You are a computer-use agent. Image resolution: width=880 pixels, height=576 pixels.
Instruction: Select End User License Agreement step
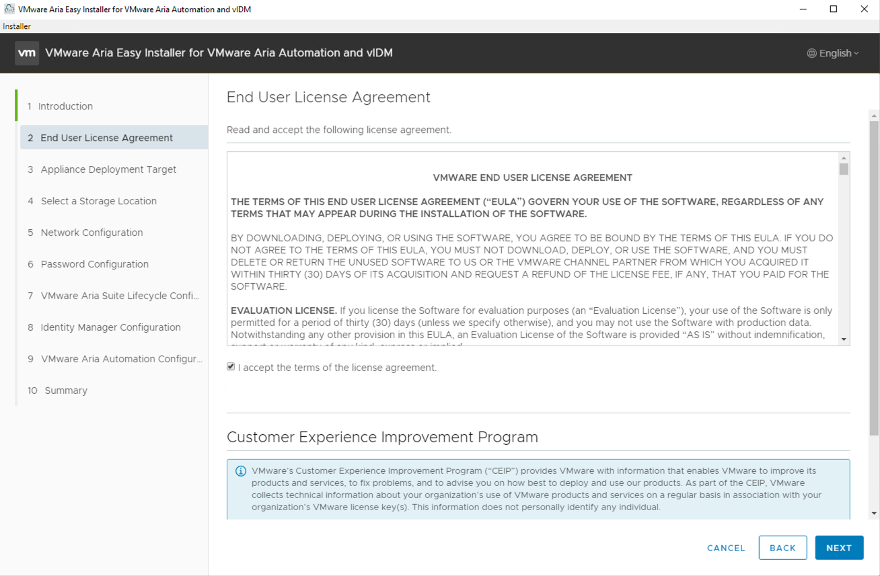coord(114,138)
